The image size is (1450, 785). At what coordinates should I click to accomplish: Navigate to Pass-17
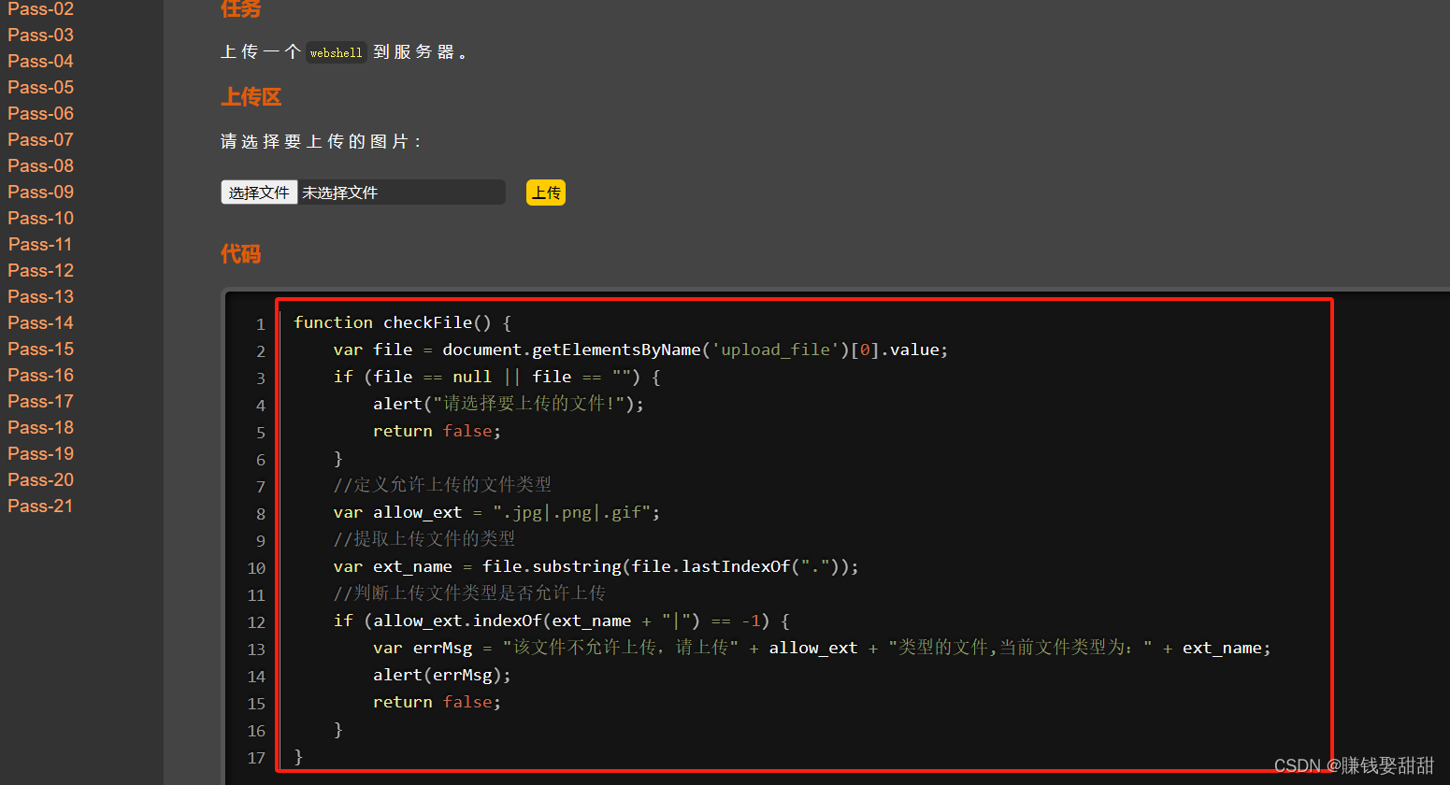click(41, 401)
